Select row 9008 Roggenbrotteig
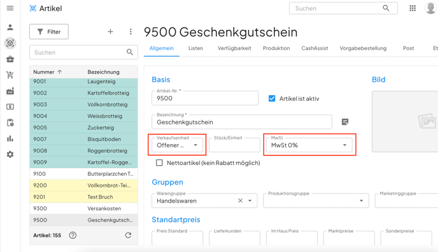Viewport: 438px width, 252px height. pyautogui.click(x=83, y=150)
